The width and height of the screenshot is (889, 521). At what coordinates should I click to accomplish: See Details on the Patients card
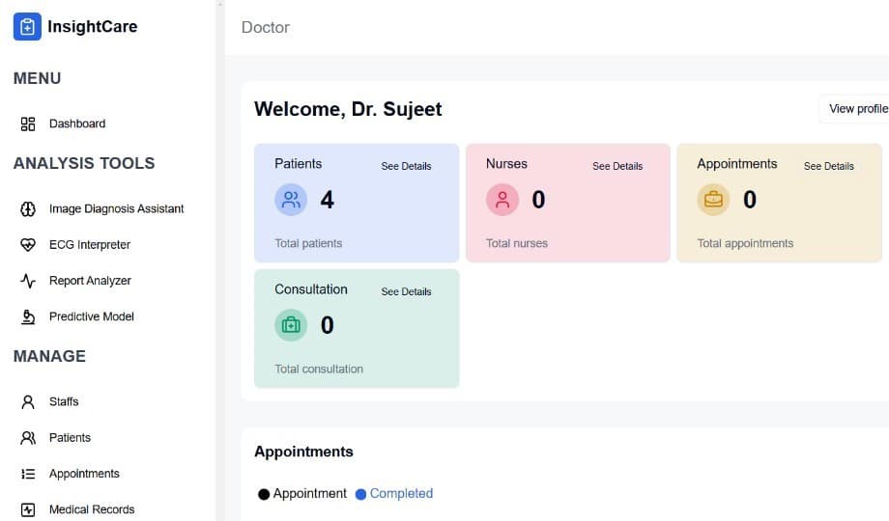(x=406, y=167)
